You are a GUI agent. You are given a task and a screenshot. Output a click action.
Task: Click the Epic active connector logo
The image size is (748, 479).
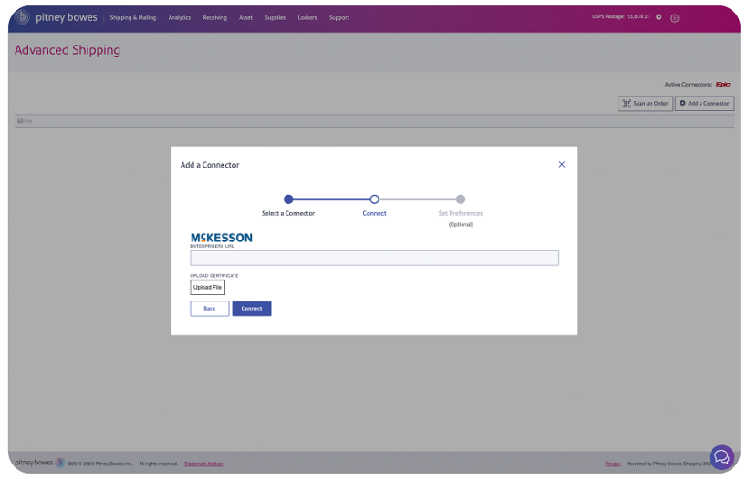pos(723,85)
